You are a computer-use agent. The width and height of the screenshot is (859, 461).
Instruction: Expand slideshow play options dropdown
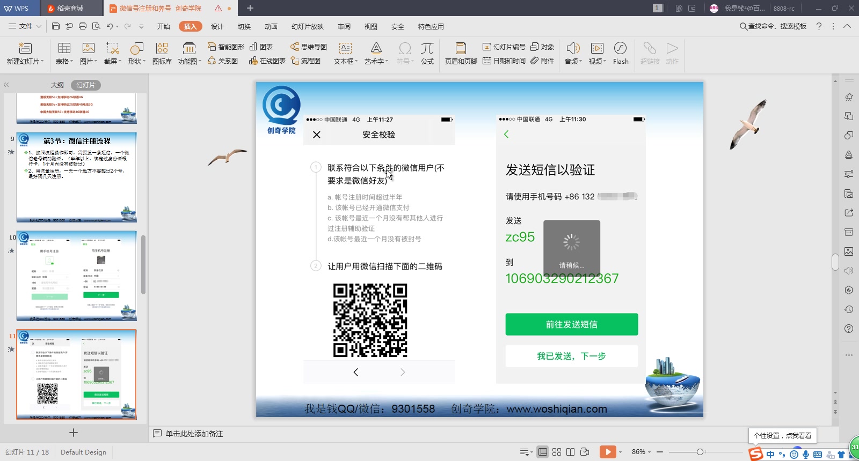click(620, 452)
